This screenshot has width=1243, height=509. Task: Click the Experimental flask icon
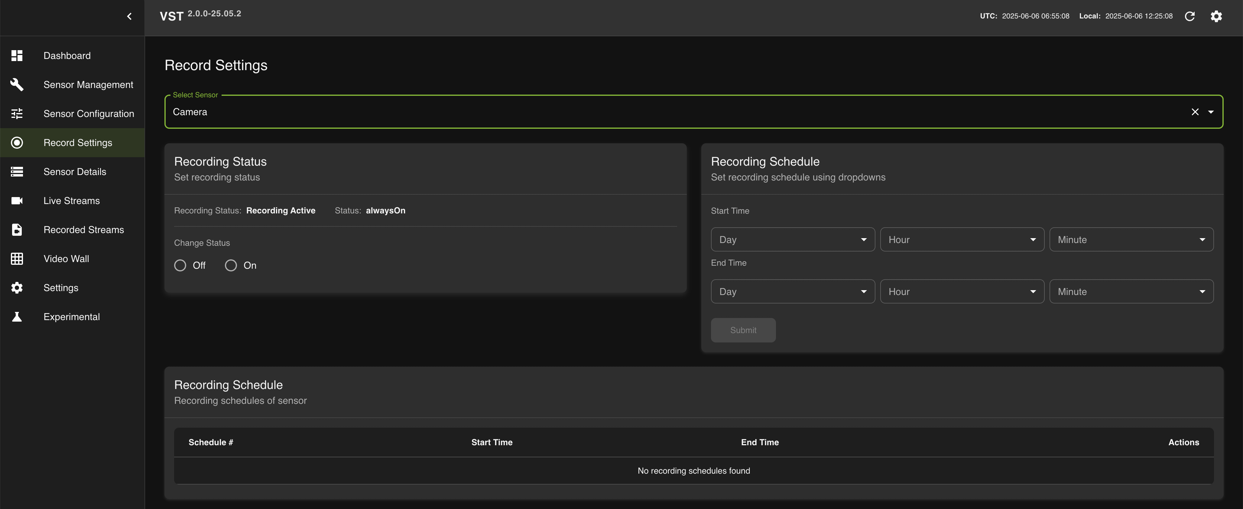point(17,317)
